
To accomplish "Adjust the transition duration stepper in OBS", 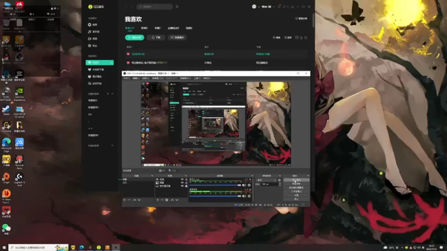I will point(280,185).
